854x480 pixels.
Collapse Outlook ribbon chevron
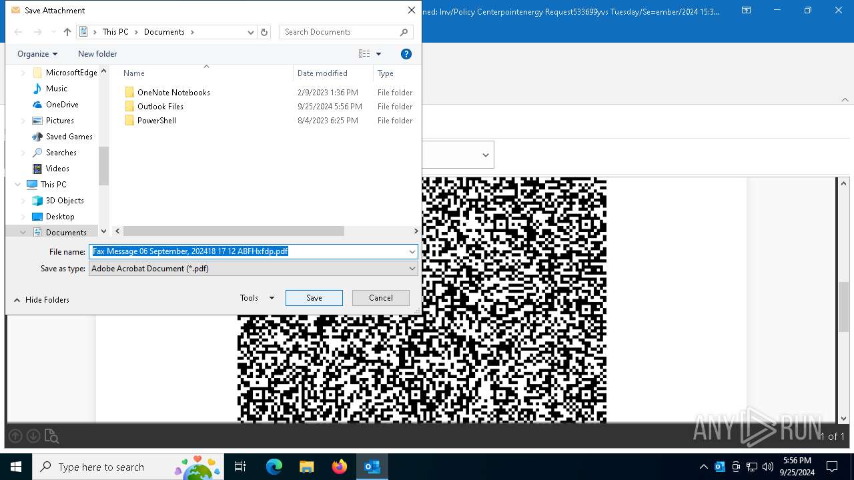[x=845, y=100]
